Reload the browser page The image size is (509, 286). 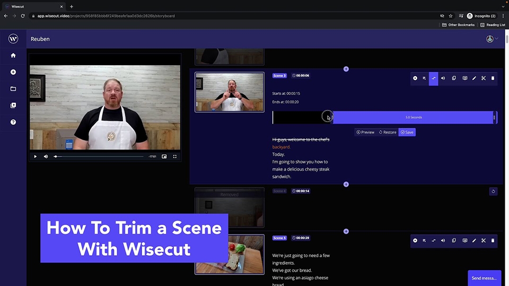(23, 16)
